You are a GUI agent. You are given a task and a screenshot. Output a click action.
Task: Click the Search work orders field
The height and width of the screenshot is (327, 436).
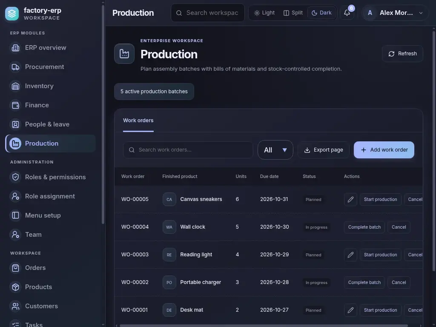pos(188,150)
